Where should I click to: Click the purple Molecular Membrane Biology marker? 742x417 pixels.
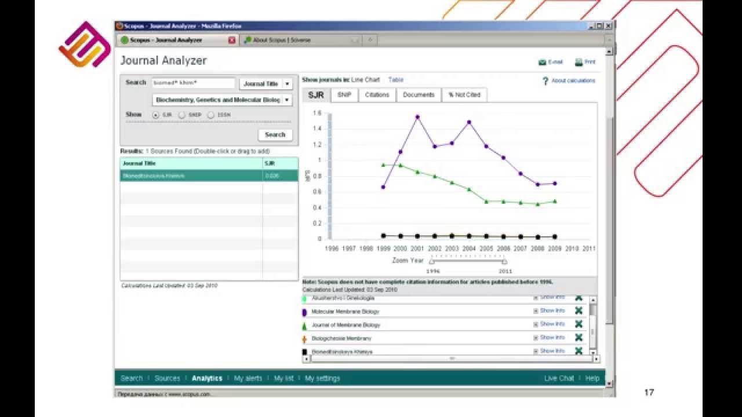tap(304, 312)
